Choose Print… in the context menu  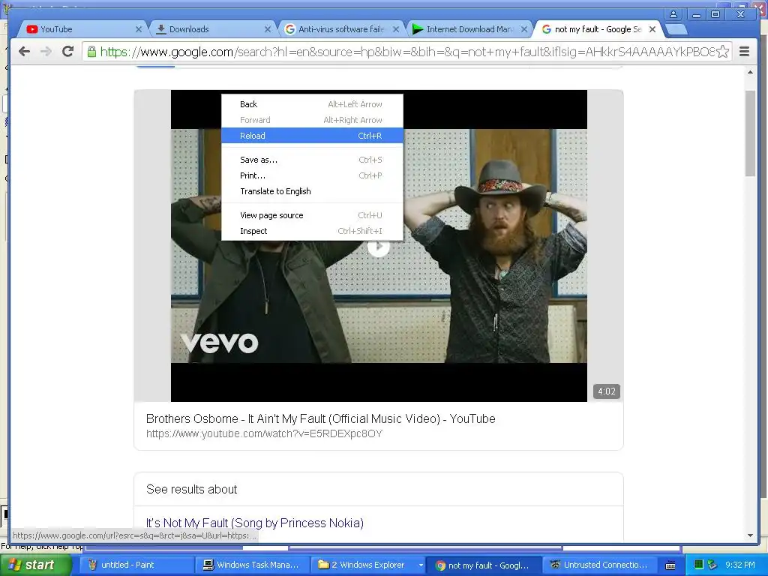point(312,175)
